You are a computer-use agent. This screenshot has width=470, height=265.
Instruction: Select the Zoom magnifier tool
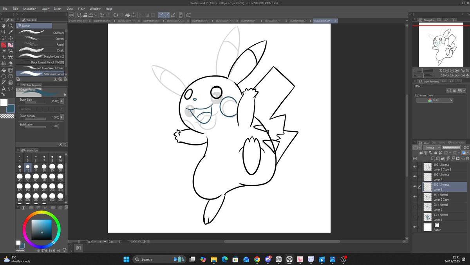pos(11,26)
